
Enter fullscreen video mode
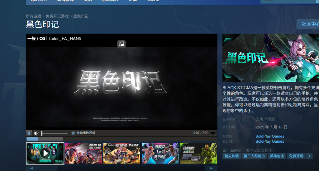coord(213,133)
